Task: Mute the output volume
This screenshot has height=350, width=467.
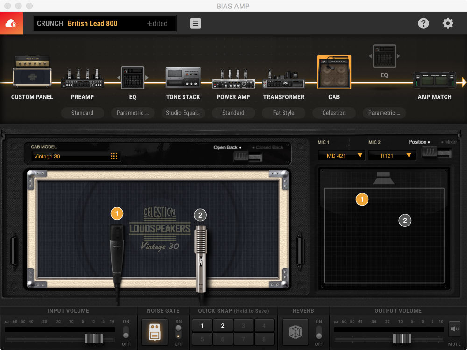Action: coord(454,329)
